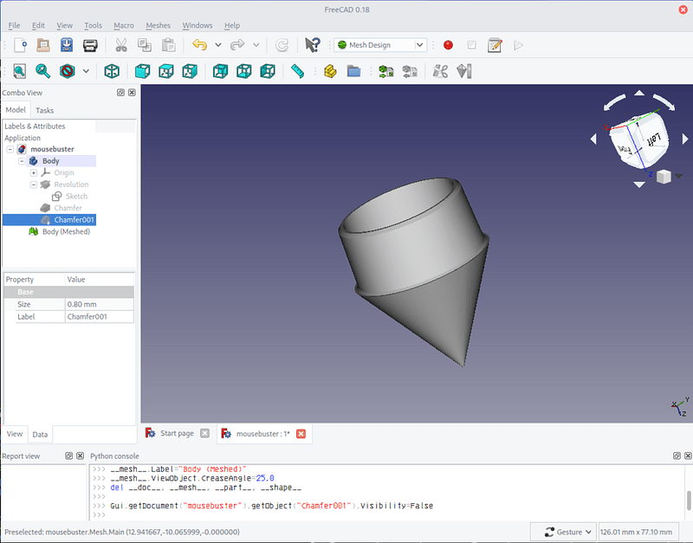This screenshot has width=693, height=543.
Task: Create a new group with the blue folder icon
Action: tap(353, 71)
